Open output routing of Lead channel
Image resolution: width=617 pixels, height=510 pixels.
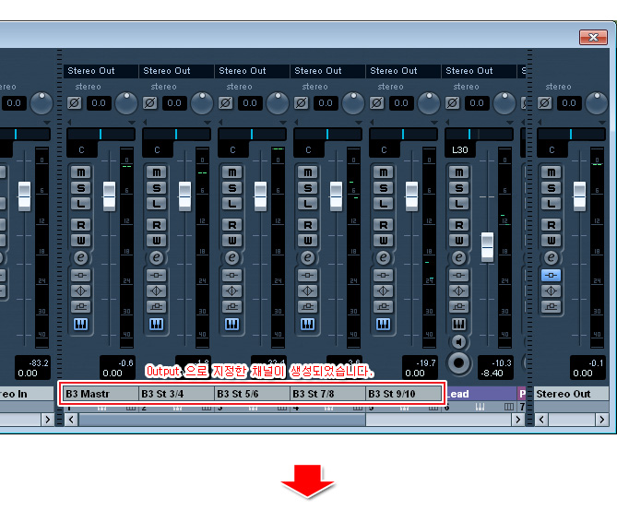478,71
